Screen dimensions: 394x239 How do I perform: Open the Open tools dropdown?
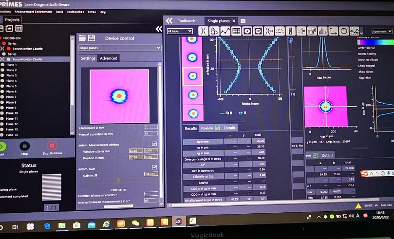tap(382, 31)
